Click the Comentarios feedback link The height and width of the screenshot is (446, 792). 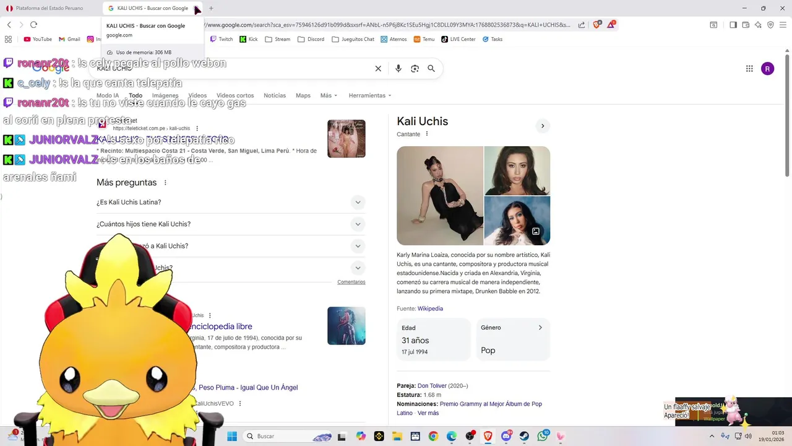coord(351,282)
